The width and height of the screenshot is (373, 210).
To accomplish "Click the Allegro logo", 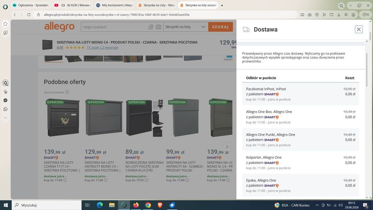I will click(59, 27).
